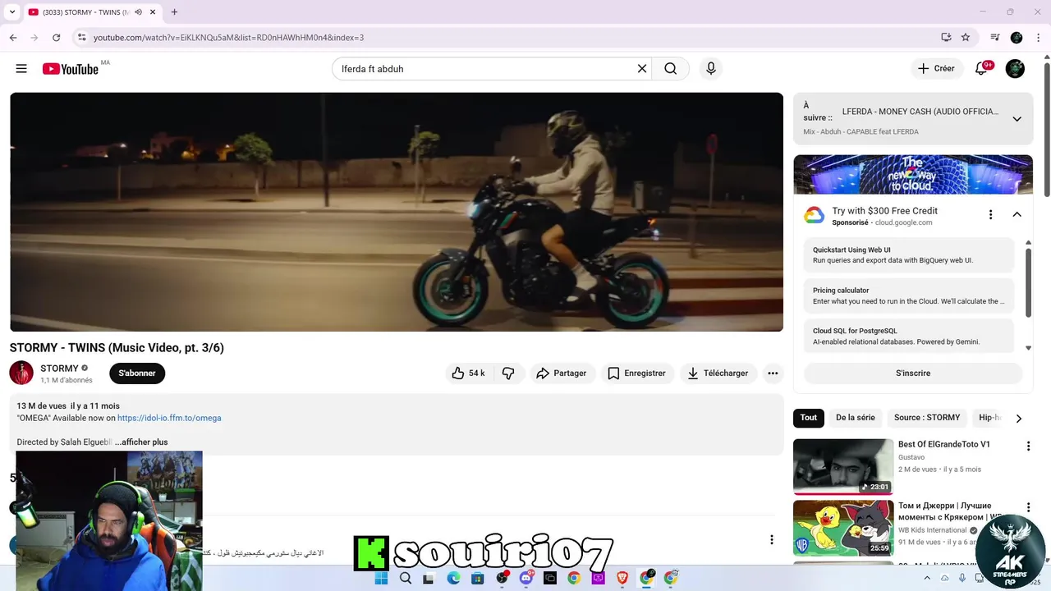
Task: Open Windows taskbar search
Action: (x=406, y=579)
